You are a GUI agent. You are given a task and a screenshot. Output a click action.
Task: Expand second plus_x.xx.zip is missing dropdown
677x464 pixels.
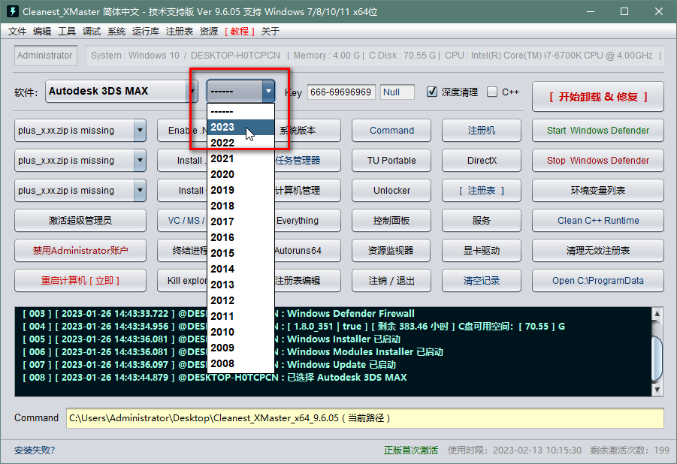click(140, 160)
